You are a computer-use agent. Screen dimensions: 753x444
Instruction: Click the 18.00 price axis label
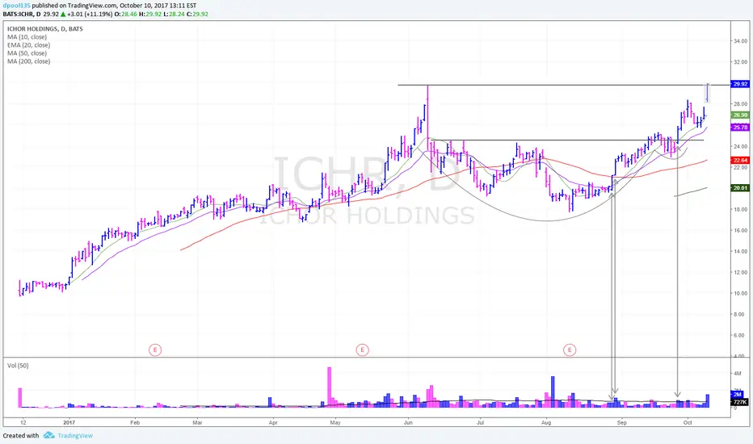click(x=740, y=210)
